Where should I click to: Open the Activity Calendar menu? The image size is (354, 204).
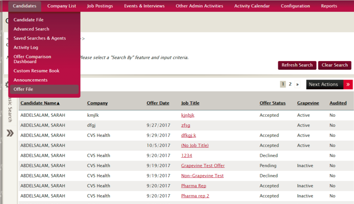tap(252, 6)
